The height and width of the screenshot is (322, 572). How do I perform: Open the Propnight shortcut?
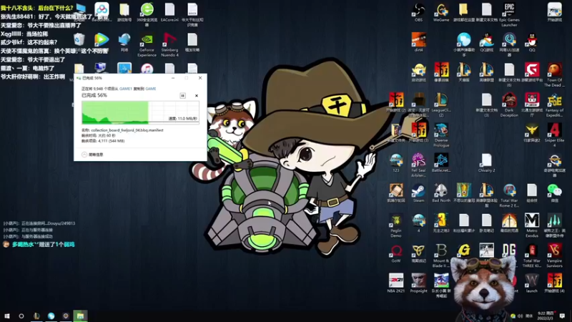tap(418, 280)
